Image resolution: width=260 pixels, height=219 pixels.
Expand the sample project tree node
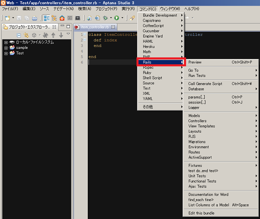[6, 48]
